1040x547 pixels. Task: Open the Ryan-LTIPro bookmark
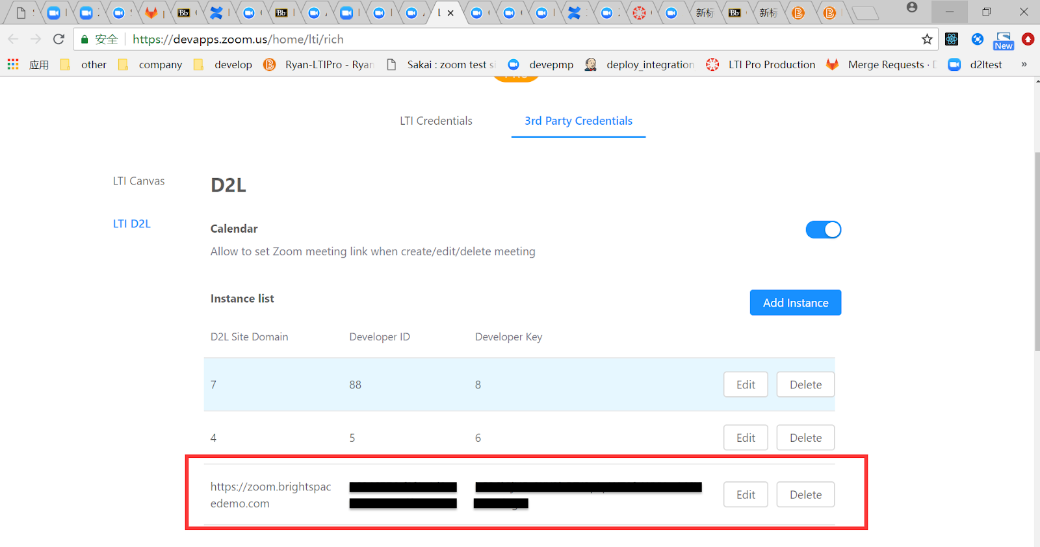point(319,64)
